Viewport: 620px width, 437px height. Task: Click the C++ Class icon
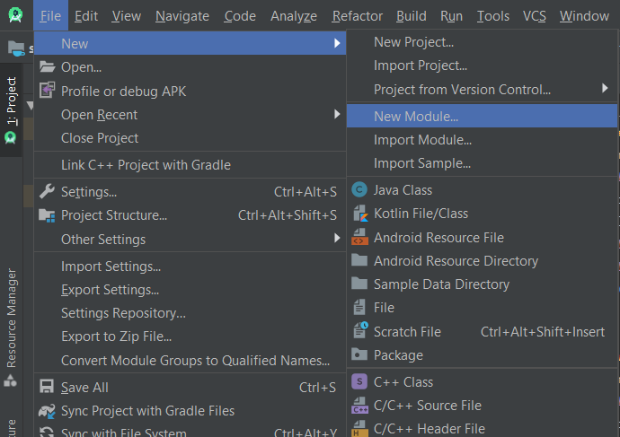tap(359, 381)
